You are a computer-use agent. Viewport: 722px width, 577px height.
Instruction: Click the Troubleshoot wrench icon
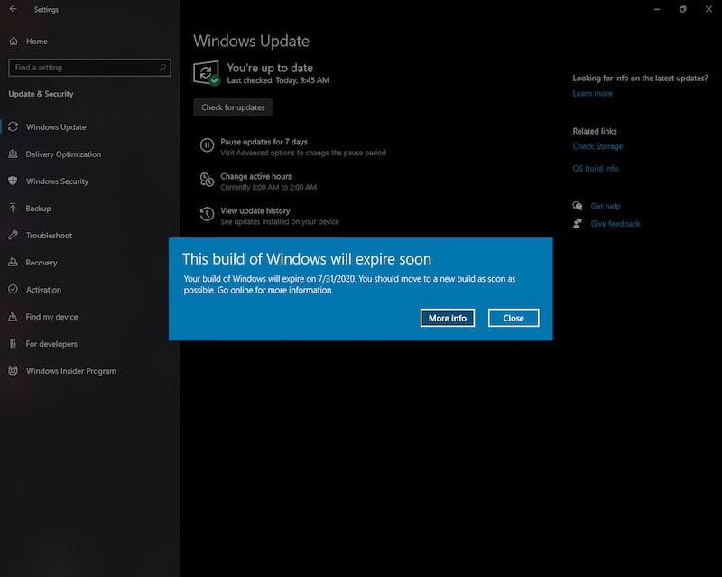click(x=13, y=235)
